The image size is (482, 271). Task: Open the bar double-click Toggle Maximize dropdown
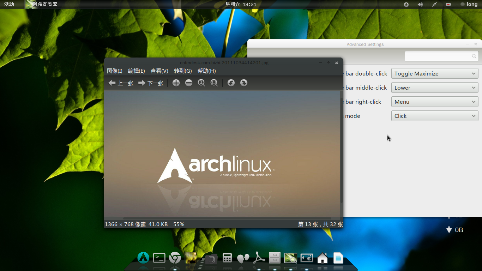(x=435, y=74)
